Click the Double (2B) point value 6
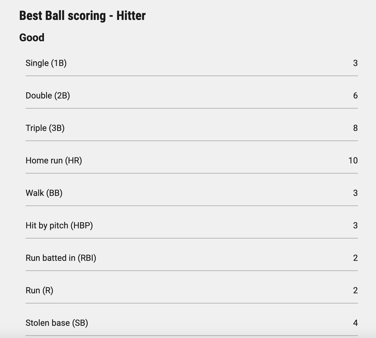This screenshot has height=338, width=376. coord(355,96)
